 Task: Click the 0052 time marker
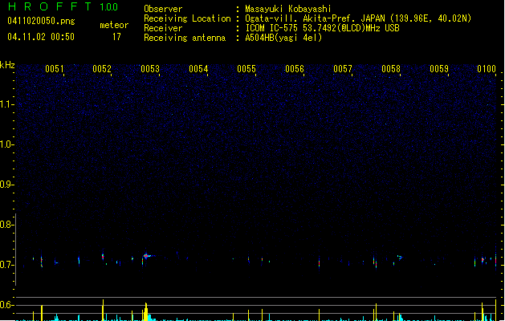tap(102, 69)
